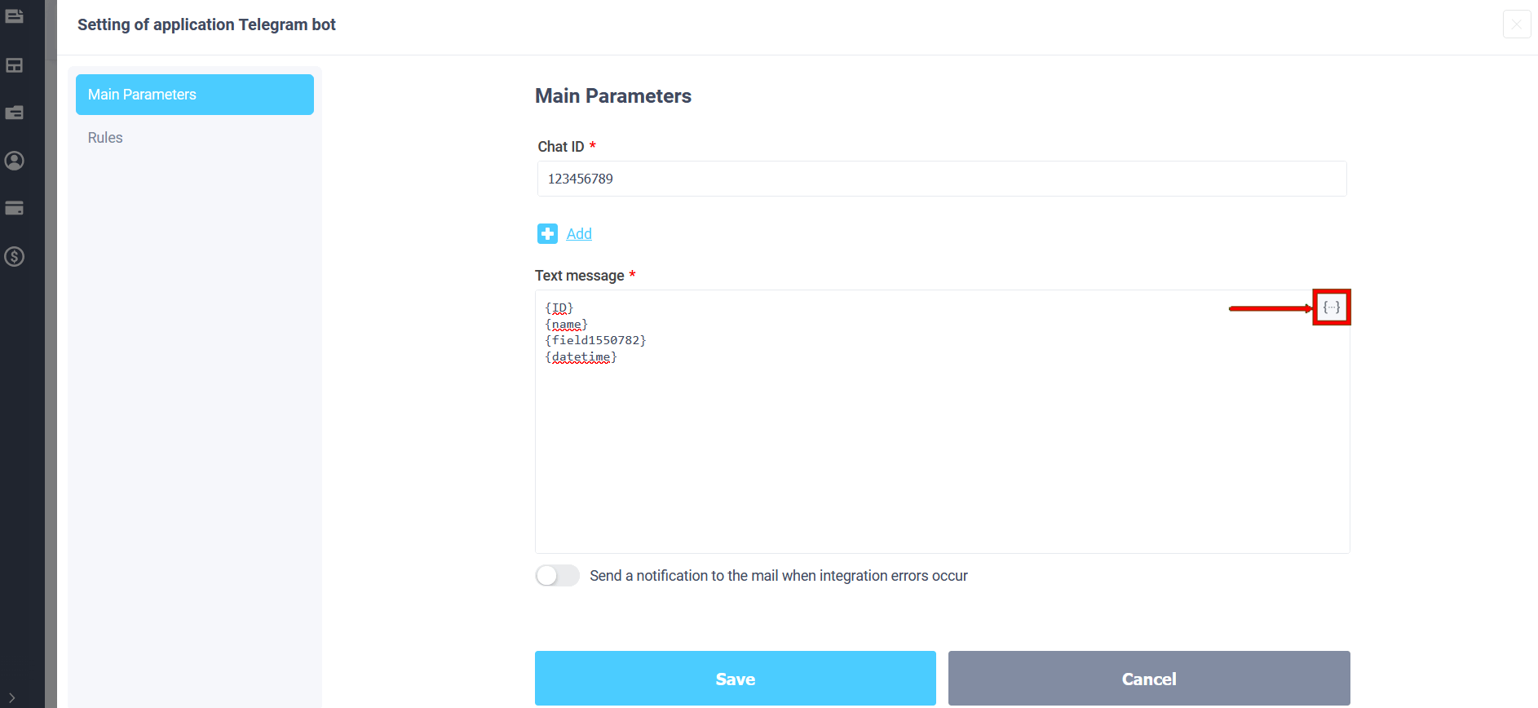Open the document icon in the dark sidebar

(14, 15)
